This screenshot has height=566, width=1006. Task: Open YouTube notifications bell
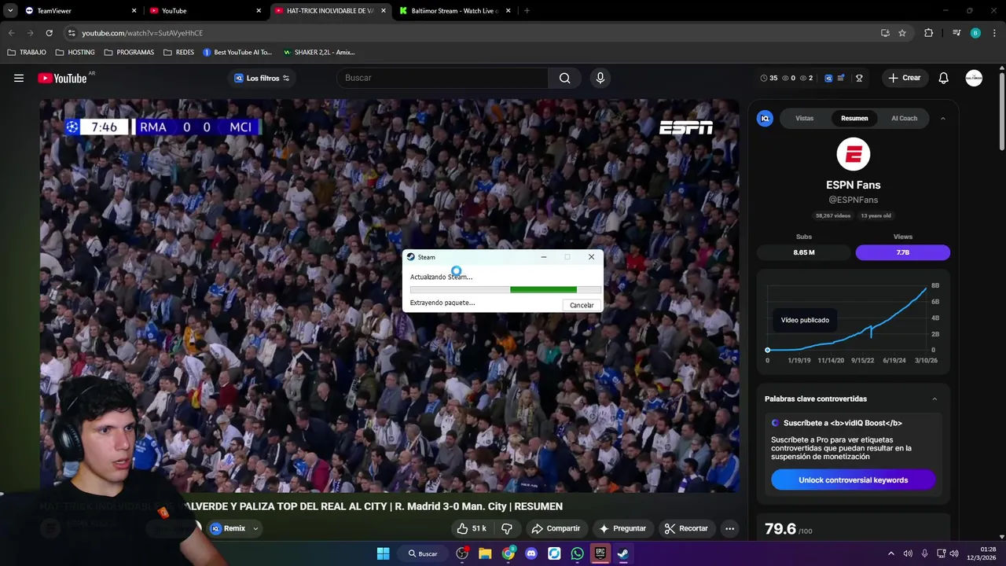pyautogui.click(x=943, y=78)
